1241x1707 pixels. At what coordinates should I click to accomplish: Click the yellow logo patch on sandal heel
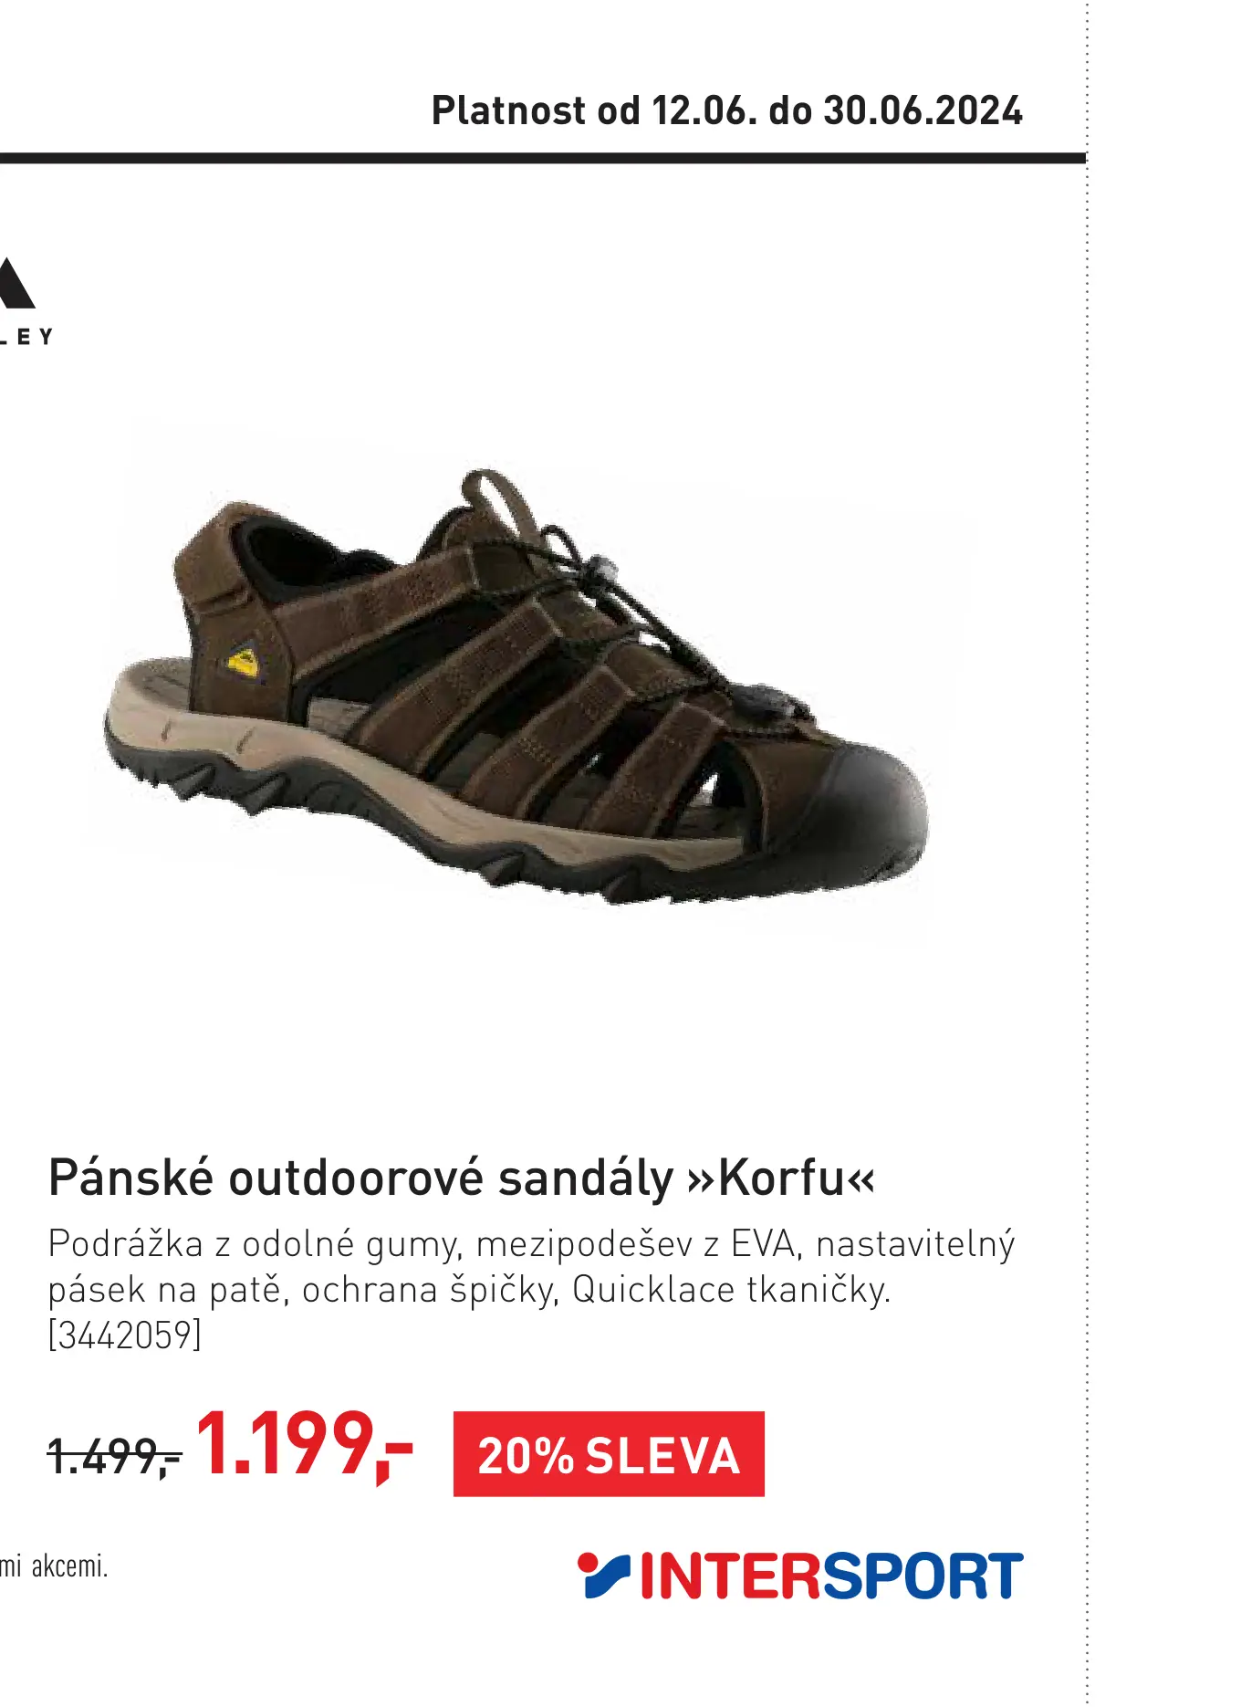[244, 660]
